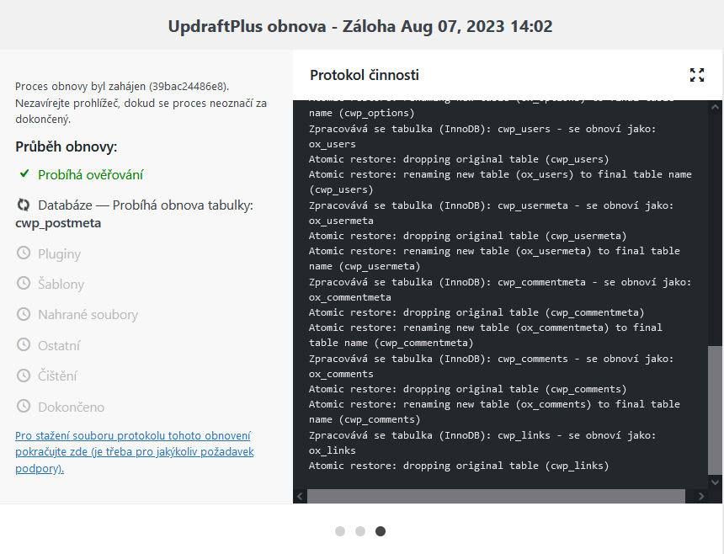Click the clock icon next to Pluginy

[23, 253]
